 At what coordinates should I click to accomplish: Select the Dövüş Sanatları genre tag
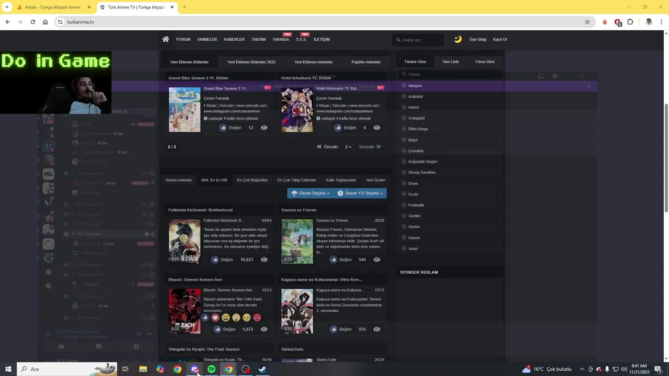(421, 172)
